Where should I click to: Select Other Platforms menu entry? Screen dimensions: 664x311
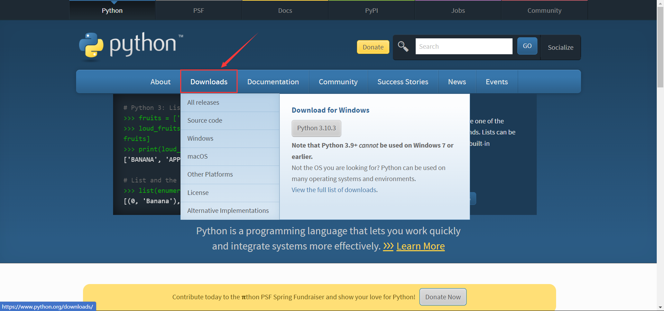[x=230, y=175]
